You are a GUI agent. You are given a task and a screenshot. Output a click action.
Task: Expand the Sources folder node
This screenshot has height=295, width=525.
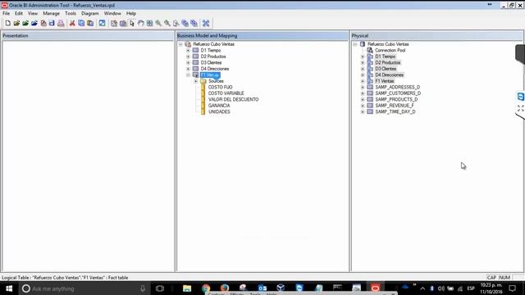(196, 81)
